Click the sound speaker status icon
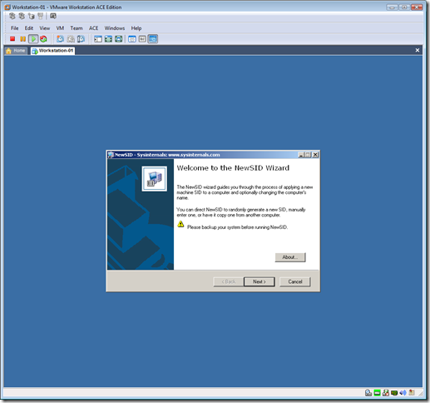This screenshot has width=430, height=403. 403,392
